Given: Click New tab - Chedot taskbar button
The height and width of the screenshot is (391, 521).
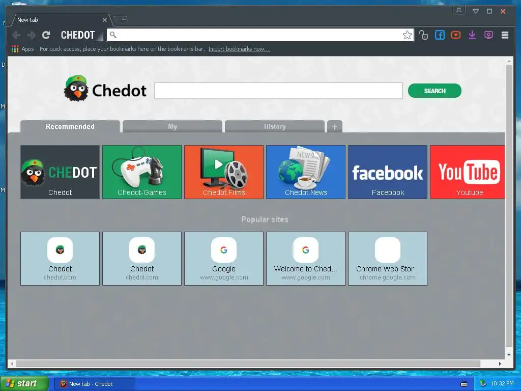Looking at the screenshot, I should tap(95, 384).
